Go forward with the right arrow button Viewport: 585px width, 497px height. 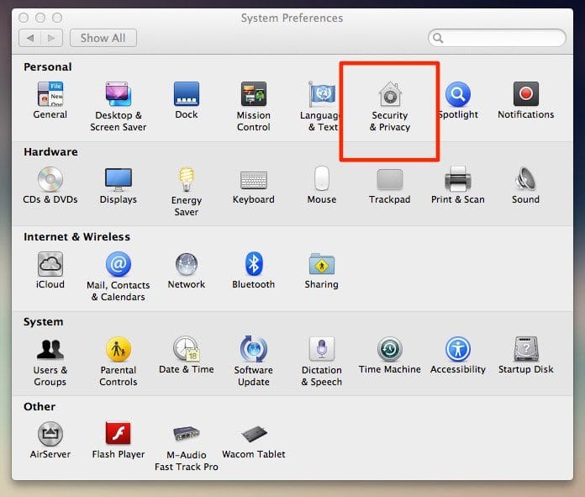51,38
